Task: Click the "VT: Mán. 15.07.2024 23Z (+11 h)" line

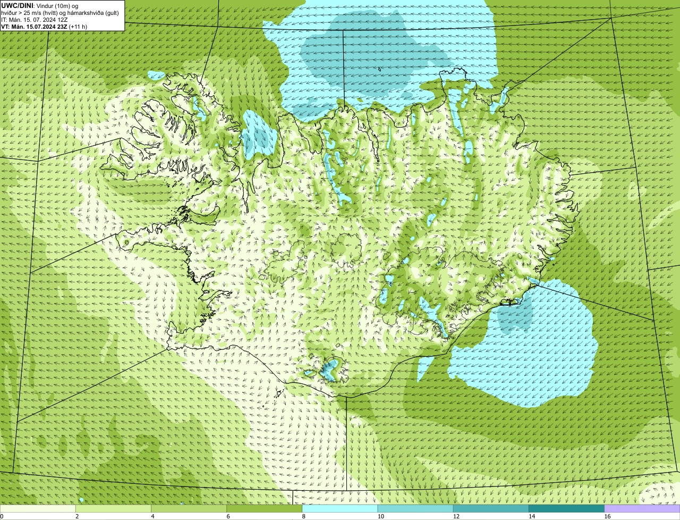Action: pos(44,26)
